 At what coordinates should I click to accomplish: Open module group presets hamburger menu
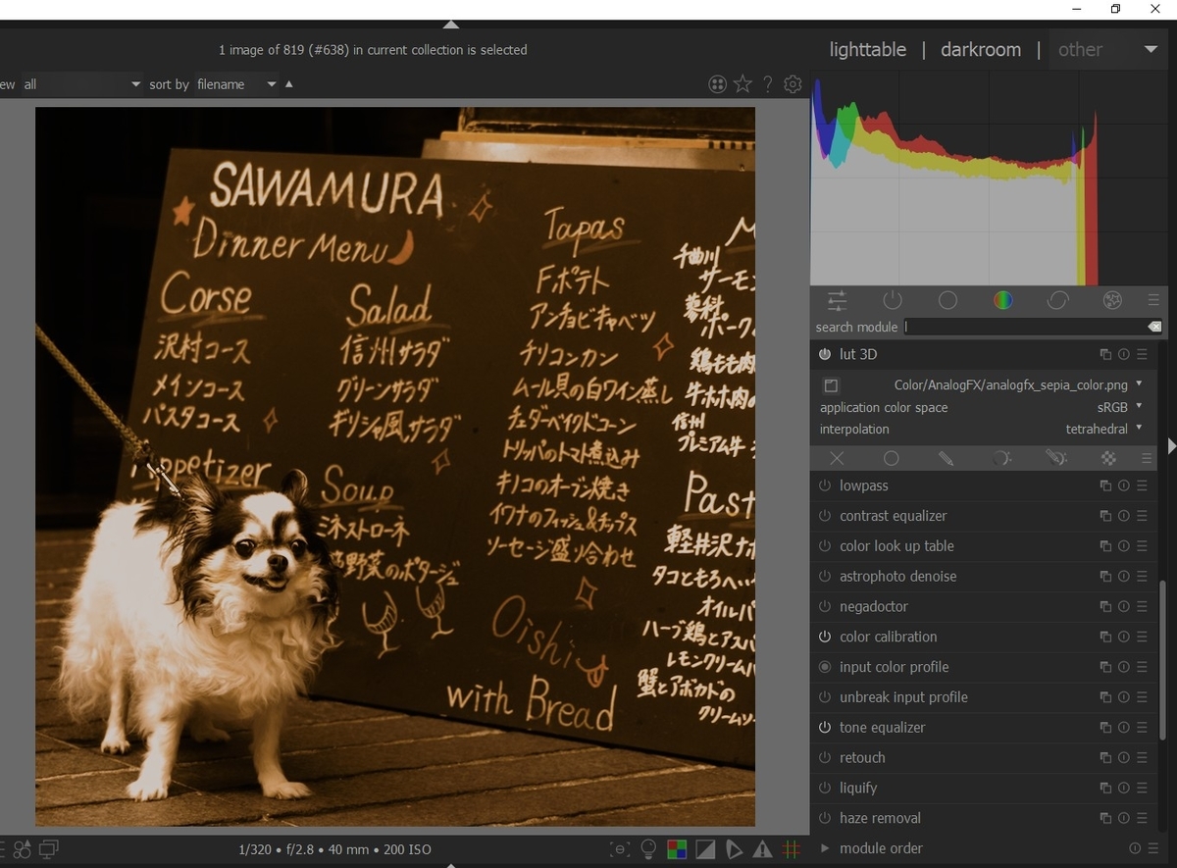1153,301
